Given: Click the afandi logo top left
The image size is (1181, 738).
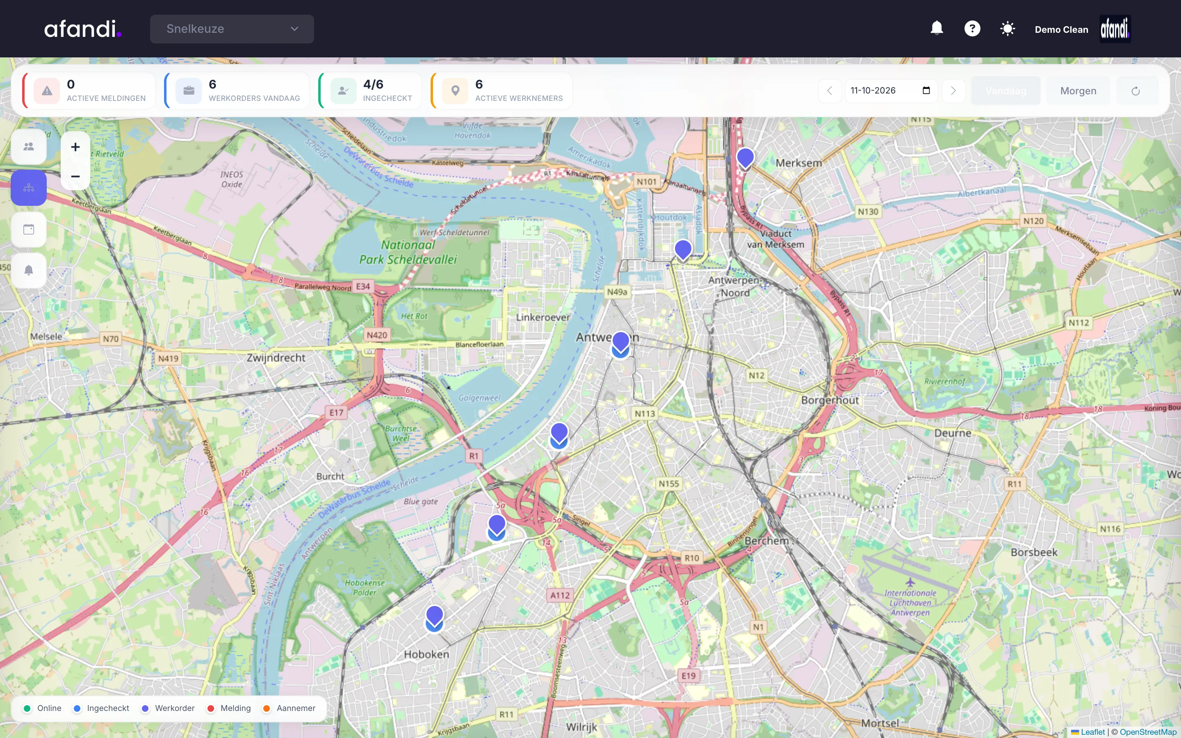Looking at the screenshot, I should click(x=82, y=29).
